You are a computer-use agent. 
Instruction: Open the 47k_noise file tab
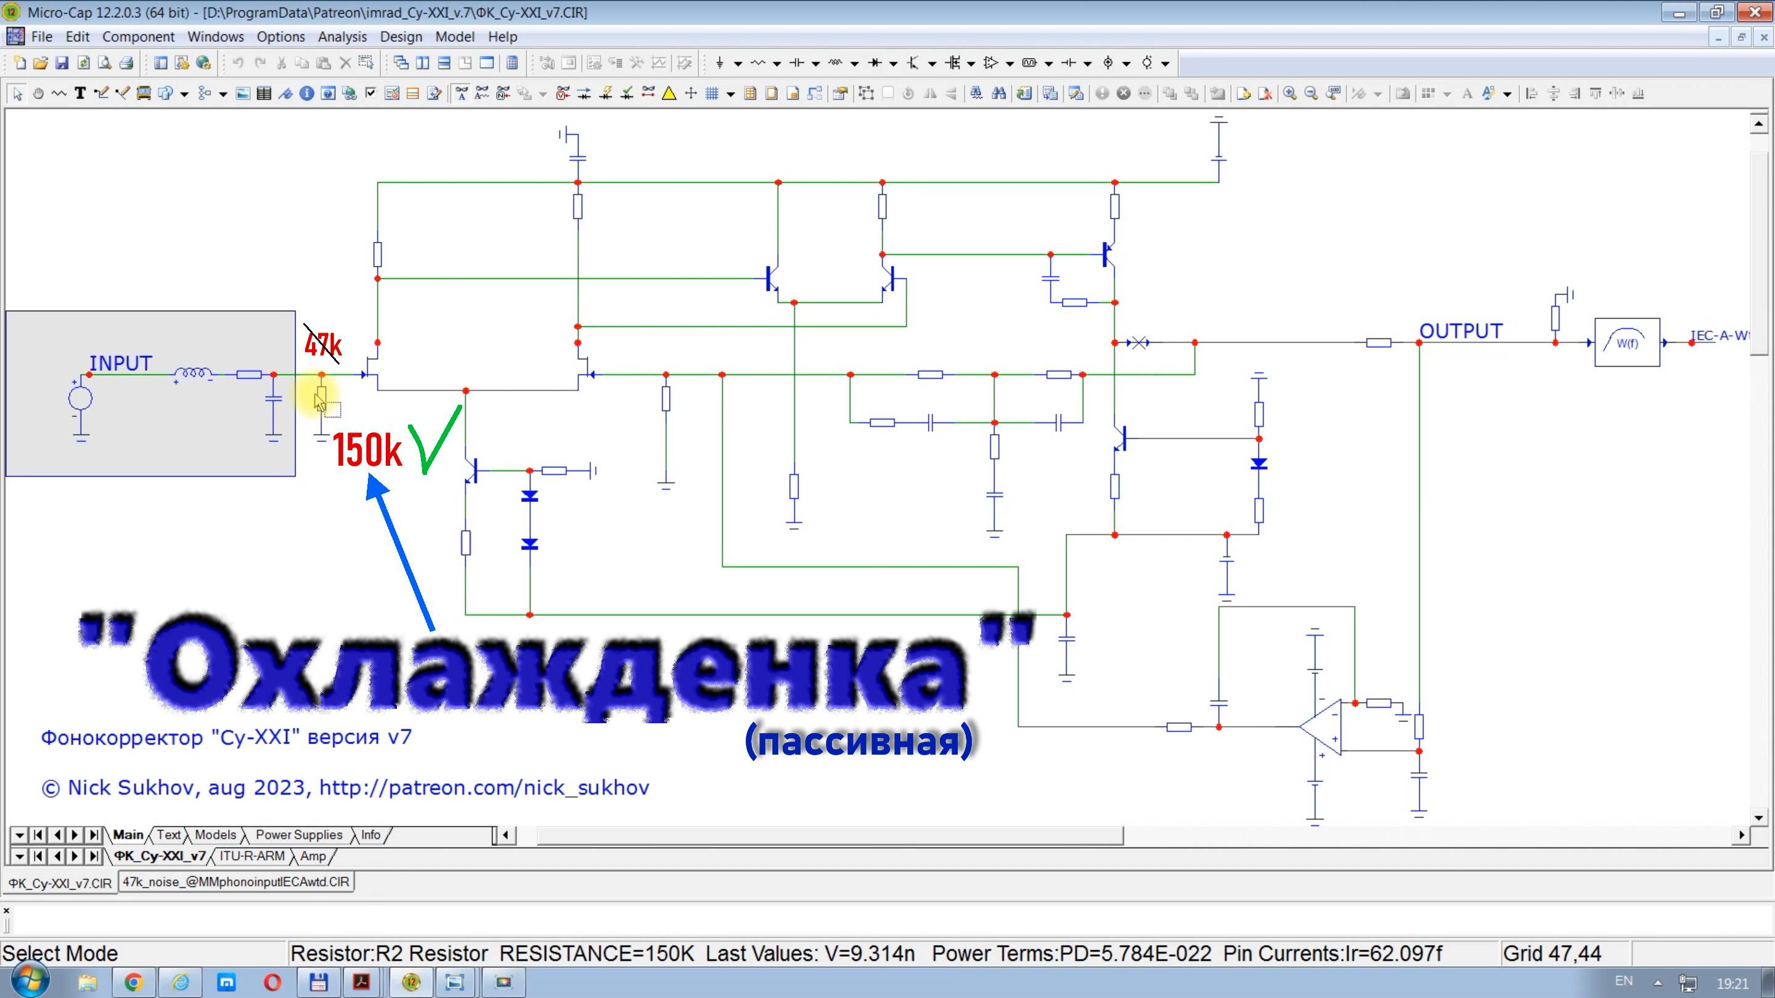tap(235, 882)
